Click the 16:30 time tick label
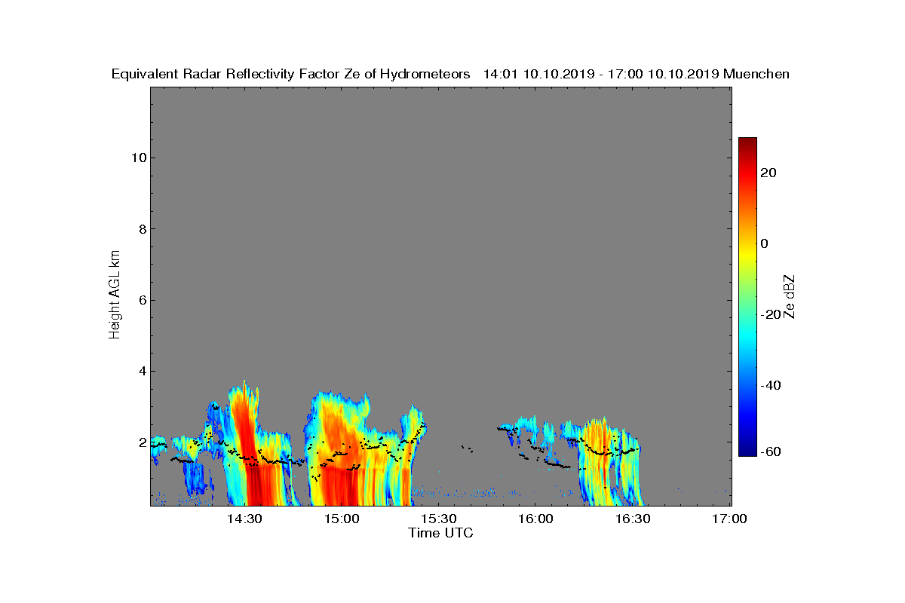905x603 pixels. tap(632, 519)
